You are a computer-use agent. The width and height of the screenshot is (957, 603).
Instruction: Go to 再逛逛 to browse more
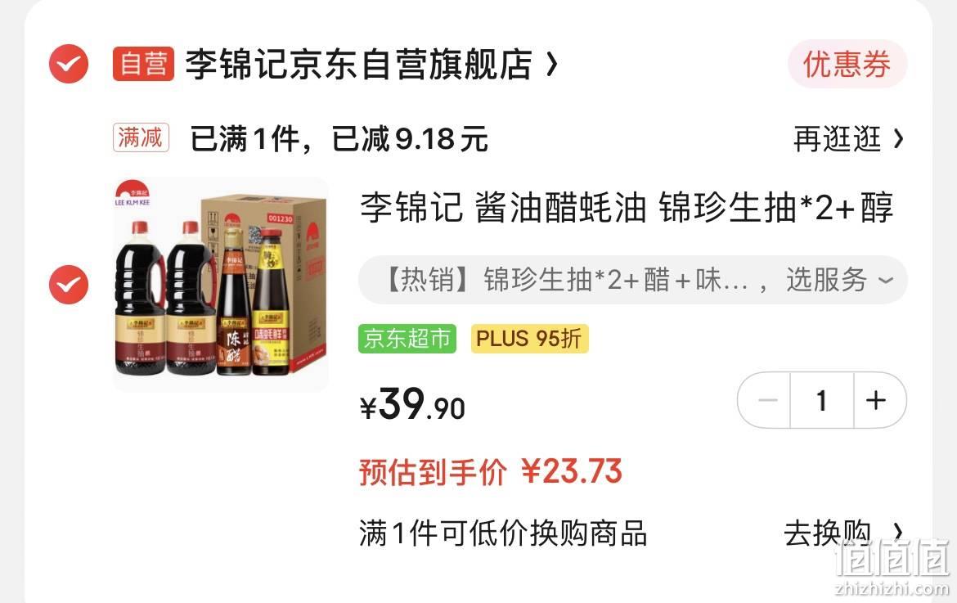tap(838, 139)
